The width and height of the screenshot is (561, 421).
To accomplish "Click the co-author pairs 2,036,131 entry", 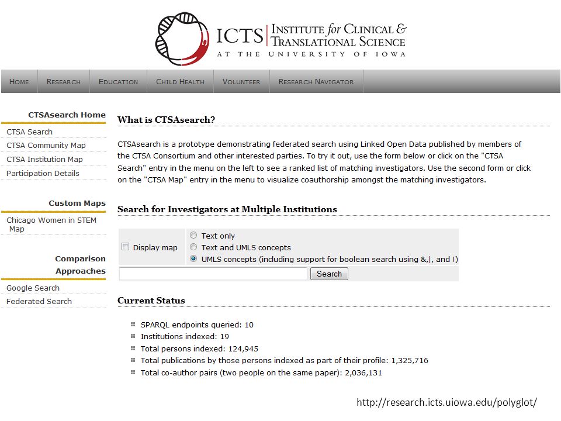I will (x=261, y=372).
